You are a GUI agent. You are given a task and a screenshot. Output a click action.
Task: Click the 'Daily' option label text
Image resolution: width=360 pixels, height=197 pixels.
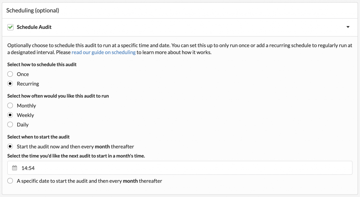tap(22, 125)
